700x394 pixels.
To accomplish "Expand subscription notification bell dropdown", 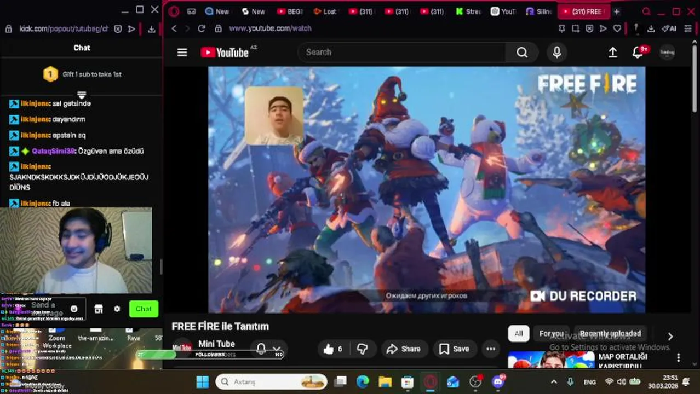I will tap(269, 349).
